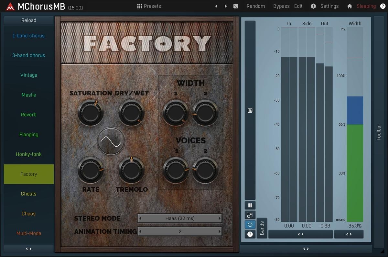The width and height of the screenshot is (388, 257).
Task: Expand the preset list bottom arrows
Action: 29,249
